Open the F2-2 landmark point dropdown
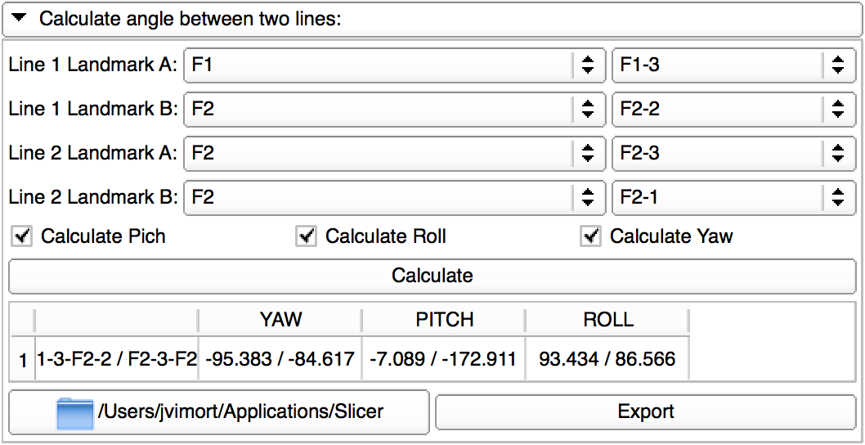Screen dimensions: 865x445 point(732,110)
